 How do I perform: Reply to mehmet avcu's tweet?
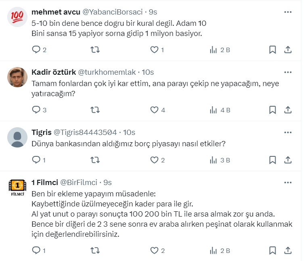click(36, 50)
